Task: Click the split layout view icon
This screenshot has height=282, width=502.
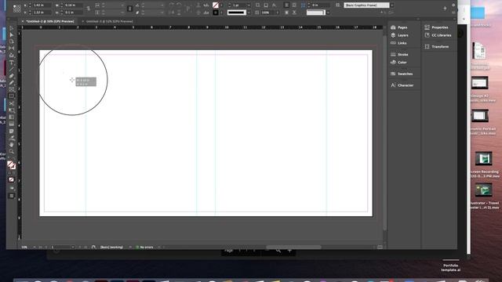Action: point(380,248)
